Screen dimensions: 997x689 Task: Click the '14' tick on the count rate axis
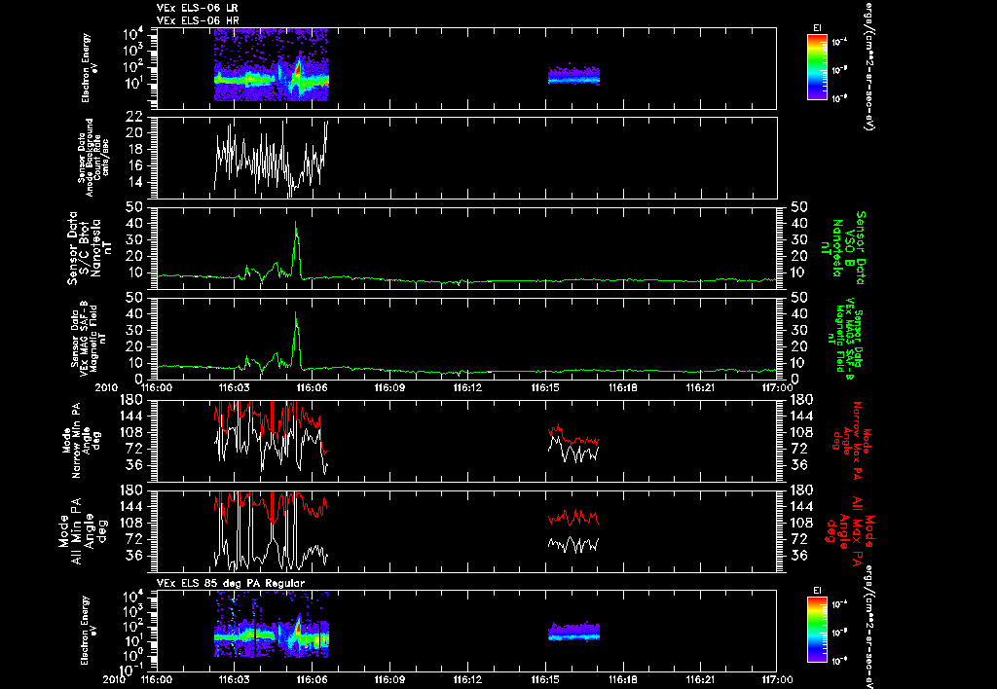134,182
